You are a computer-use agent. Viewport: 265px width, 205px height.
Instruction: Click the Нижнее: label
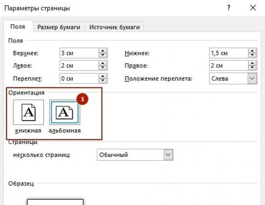[137, 53]
